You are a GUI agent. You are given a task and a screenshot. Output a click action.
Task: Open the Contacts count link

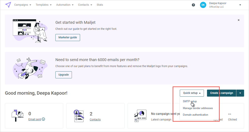coord(95,120)
